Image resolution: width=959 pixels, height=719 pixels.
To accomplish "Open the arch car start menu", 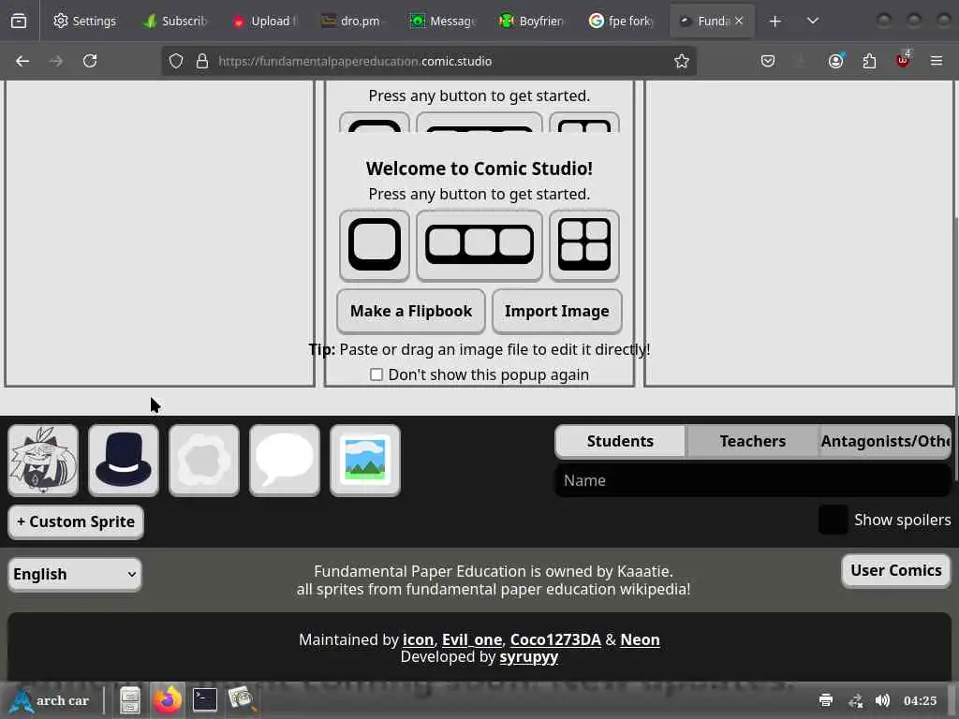I will click(52, 700).
